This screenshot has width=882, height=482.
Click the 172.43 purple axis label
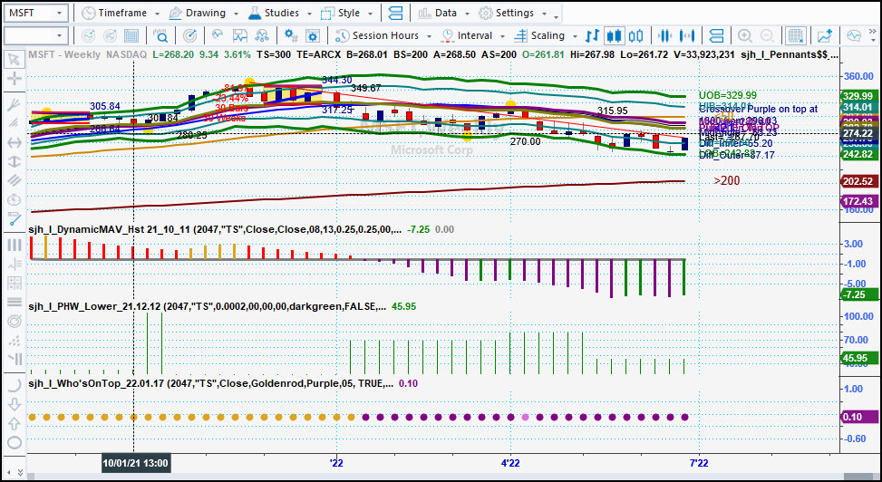tap(858, 201)
